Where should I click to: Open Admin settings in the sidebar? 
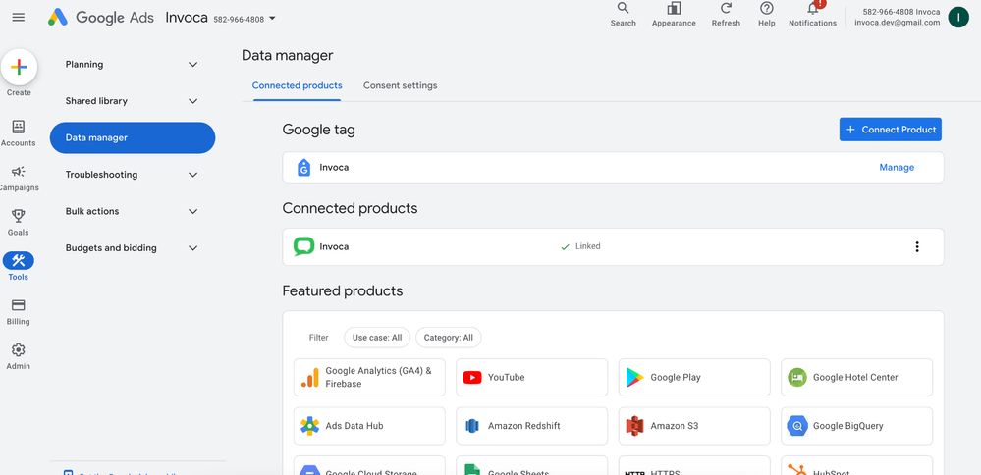coord(18,356)
